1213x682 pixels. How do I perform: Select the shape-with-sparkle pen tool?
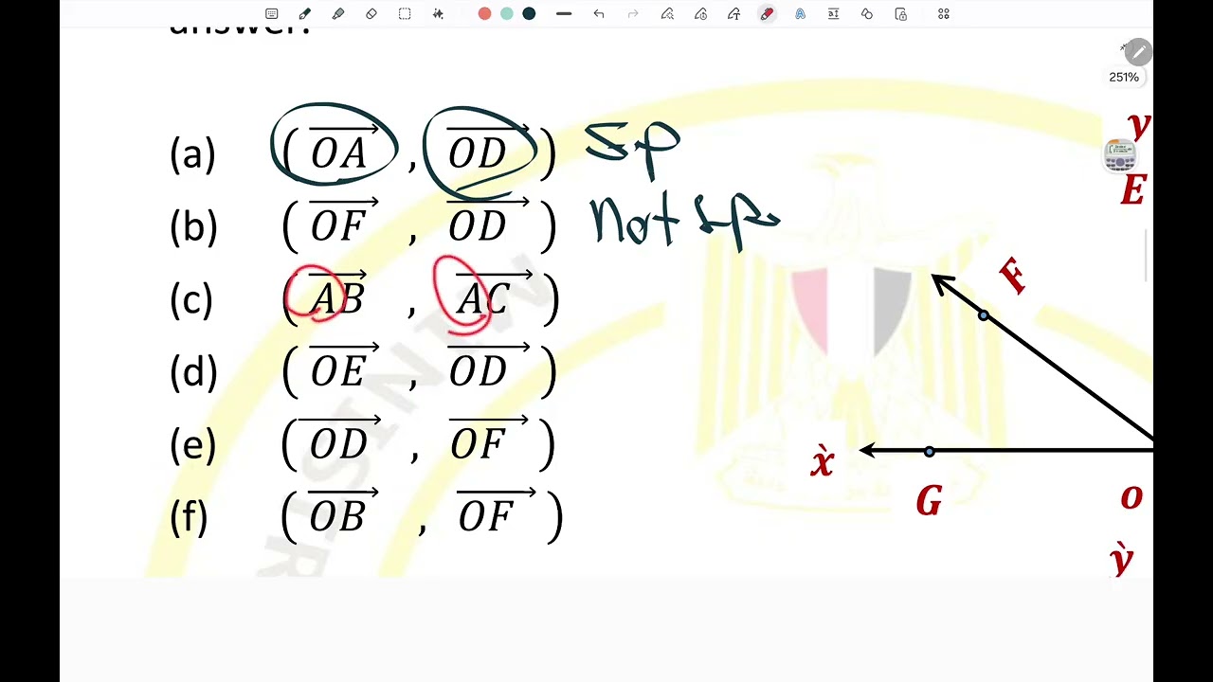point(667,14)
